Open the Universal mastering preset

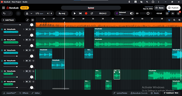(x=123, y=13)
